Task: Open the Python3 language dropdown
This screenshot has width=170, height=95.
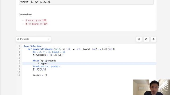Action: 33,39
